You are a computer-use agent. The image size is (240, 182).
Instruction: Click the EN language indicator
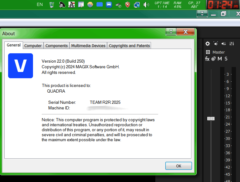tap(40, 4)
